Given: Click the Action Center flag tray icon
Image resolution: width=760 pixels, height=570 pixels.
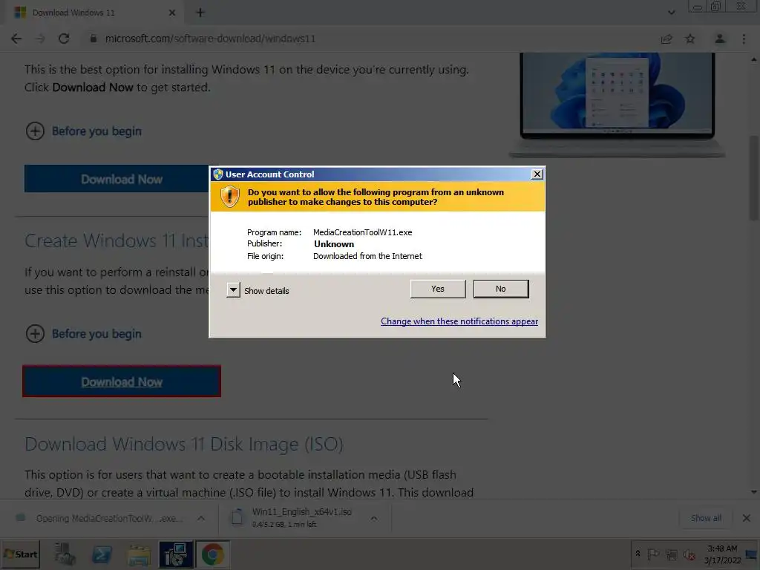Looking at the screenshot, I should coord(653,554).
